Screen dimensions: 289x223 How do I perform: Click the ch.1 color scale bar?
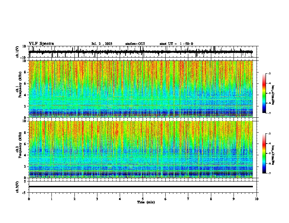264,93
